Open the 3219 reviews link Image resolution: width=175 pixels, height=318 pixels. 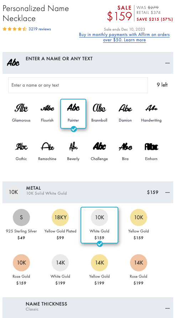click(x=40, y=29)
